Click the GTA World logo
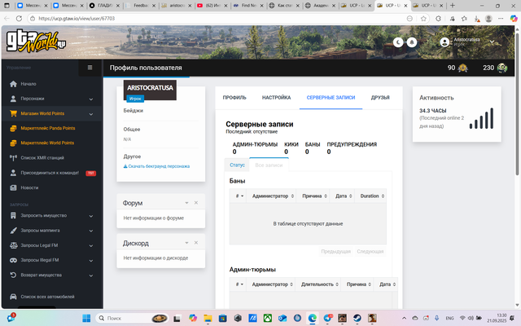The width and height of the screenshot is (521, 326). coord(36,42)
